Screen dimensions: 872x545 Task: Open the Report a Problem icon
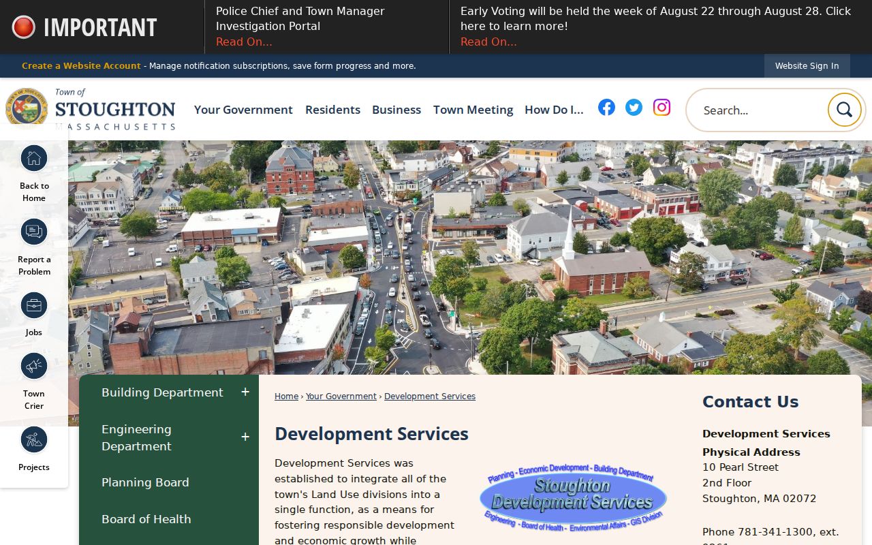tap(34, 232)
